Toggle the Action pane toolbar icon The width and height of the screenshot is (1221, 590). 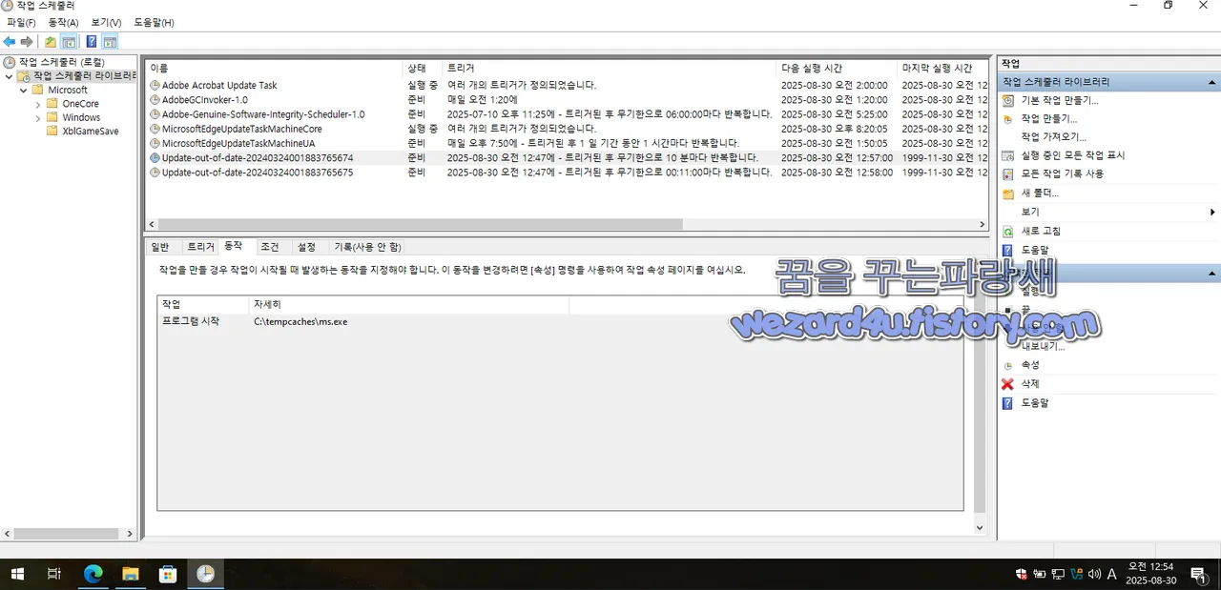[x=110, y=42]
